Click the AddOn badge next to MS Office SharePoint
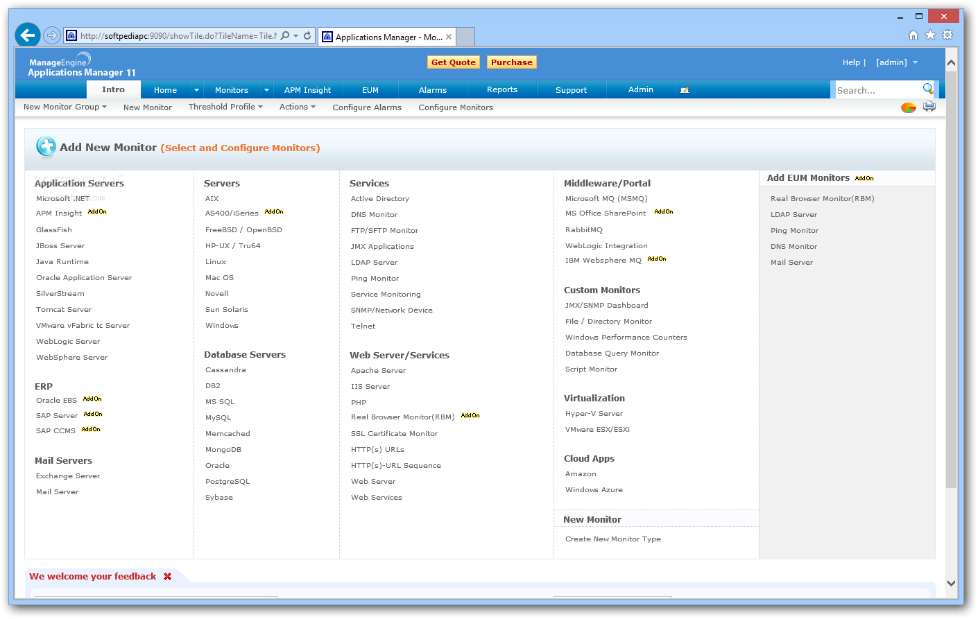 pyautogui.click(x=664, y=212)
